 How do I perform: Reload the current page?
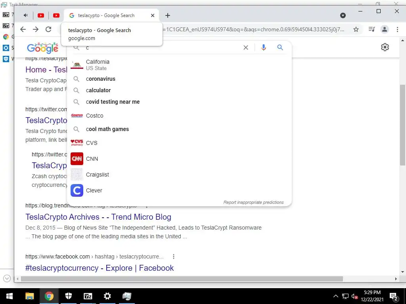(48, 29)
